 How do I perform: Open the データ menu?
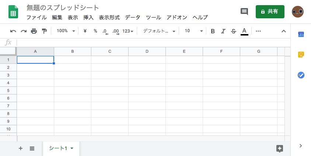click(x=133, y=17)
